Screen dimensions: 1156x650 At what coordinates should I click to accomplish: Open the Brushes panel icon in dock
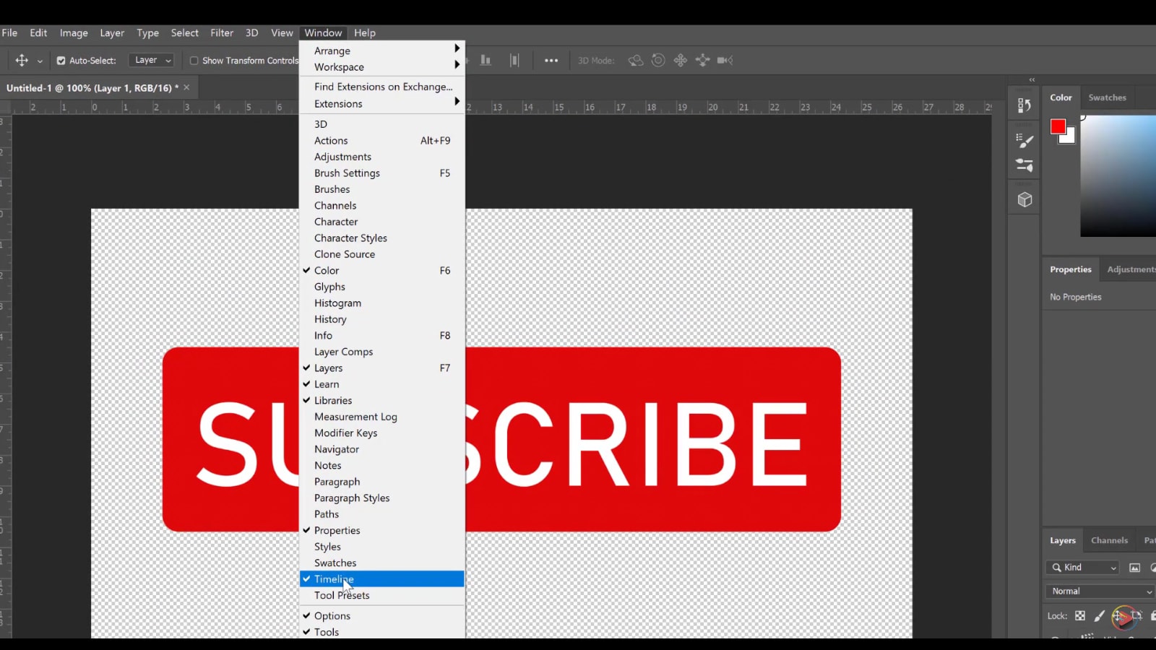[1025, 165]
